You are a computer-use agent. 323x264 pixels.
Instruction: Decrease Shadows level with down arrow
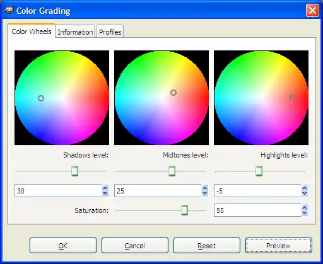pyautogui.click(x=105, y=193)
